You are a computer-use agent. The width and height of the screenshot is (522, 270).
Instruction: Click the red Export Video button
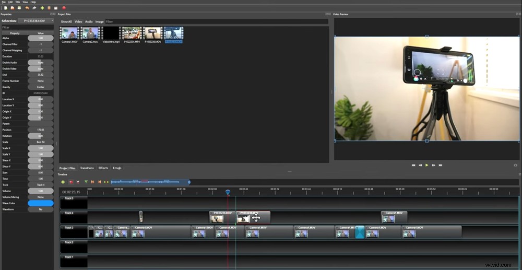point(64,8)
